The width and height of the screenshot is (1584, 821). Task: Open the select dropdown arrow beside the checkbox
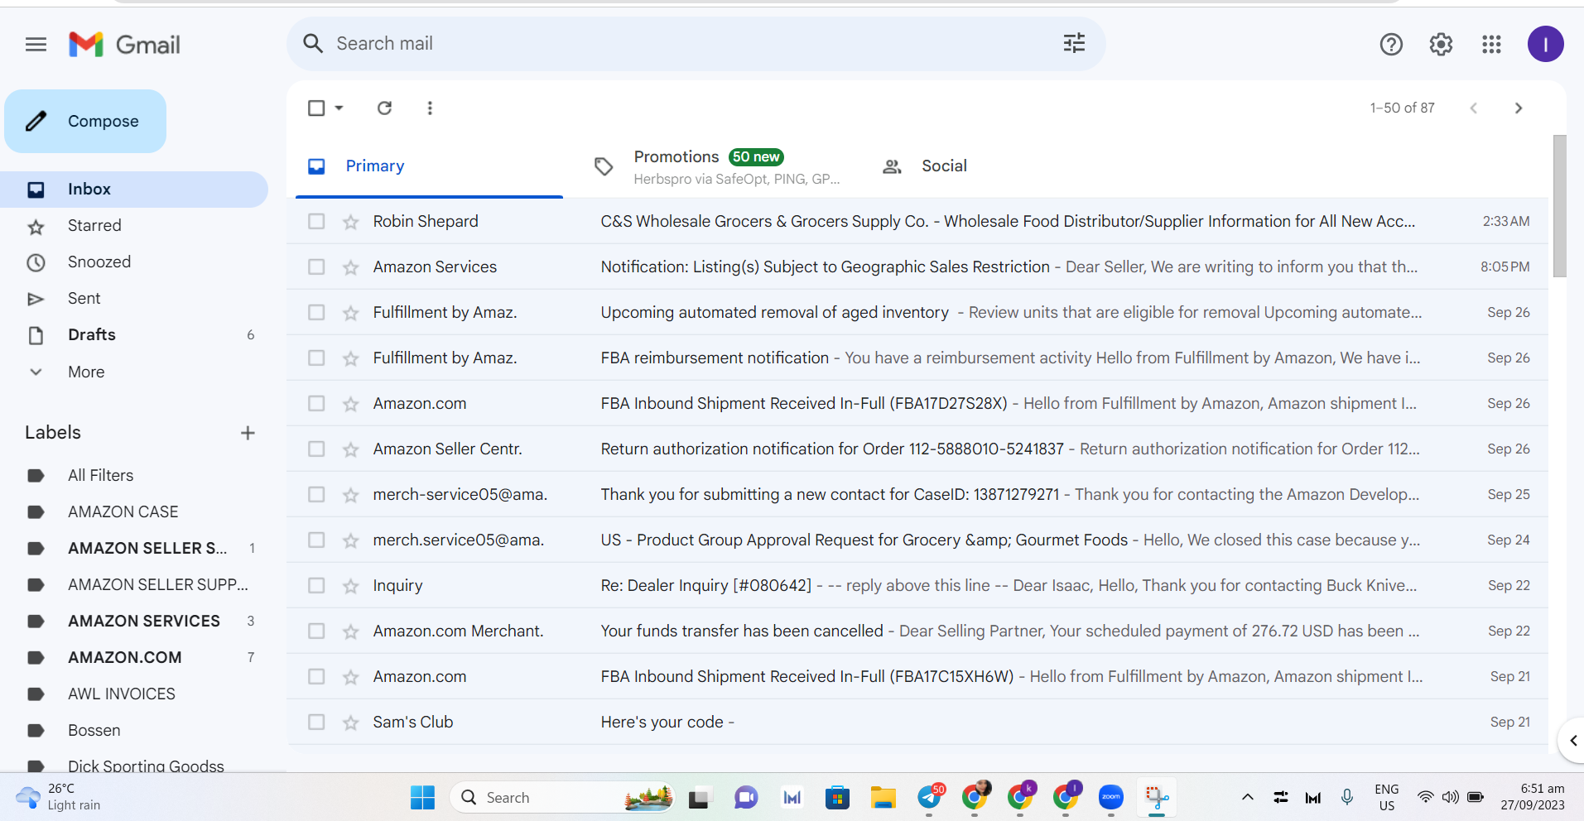[339, 108]
